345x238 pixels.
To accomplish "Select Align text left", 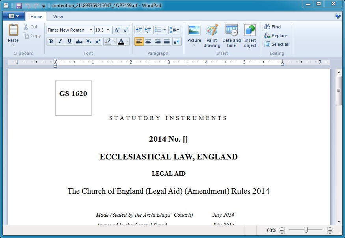I will (139, 41).
